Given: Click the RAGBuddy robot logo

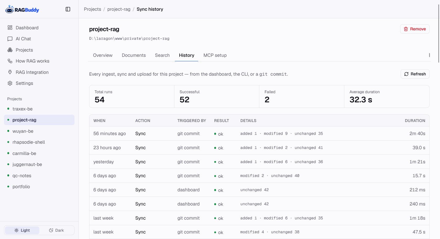Looking at the screenshot, I should [22, 9].
